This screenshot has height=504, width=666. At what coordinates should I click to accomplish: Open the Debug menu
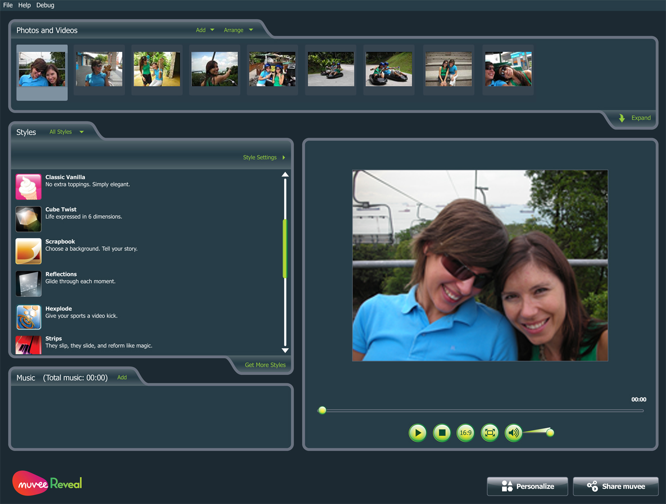(45, 5)
